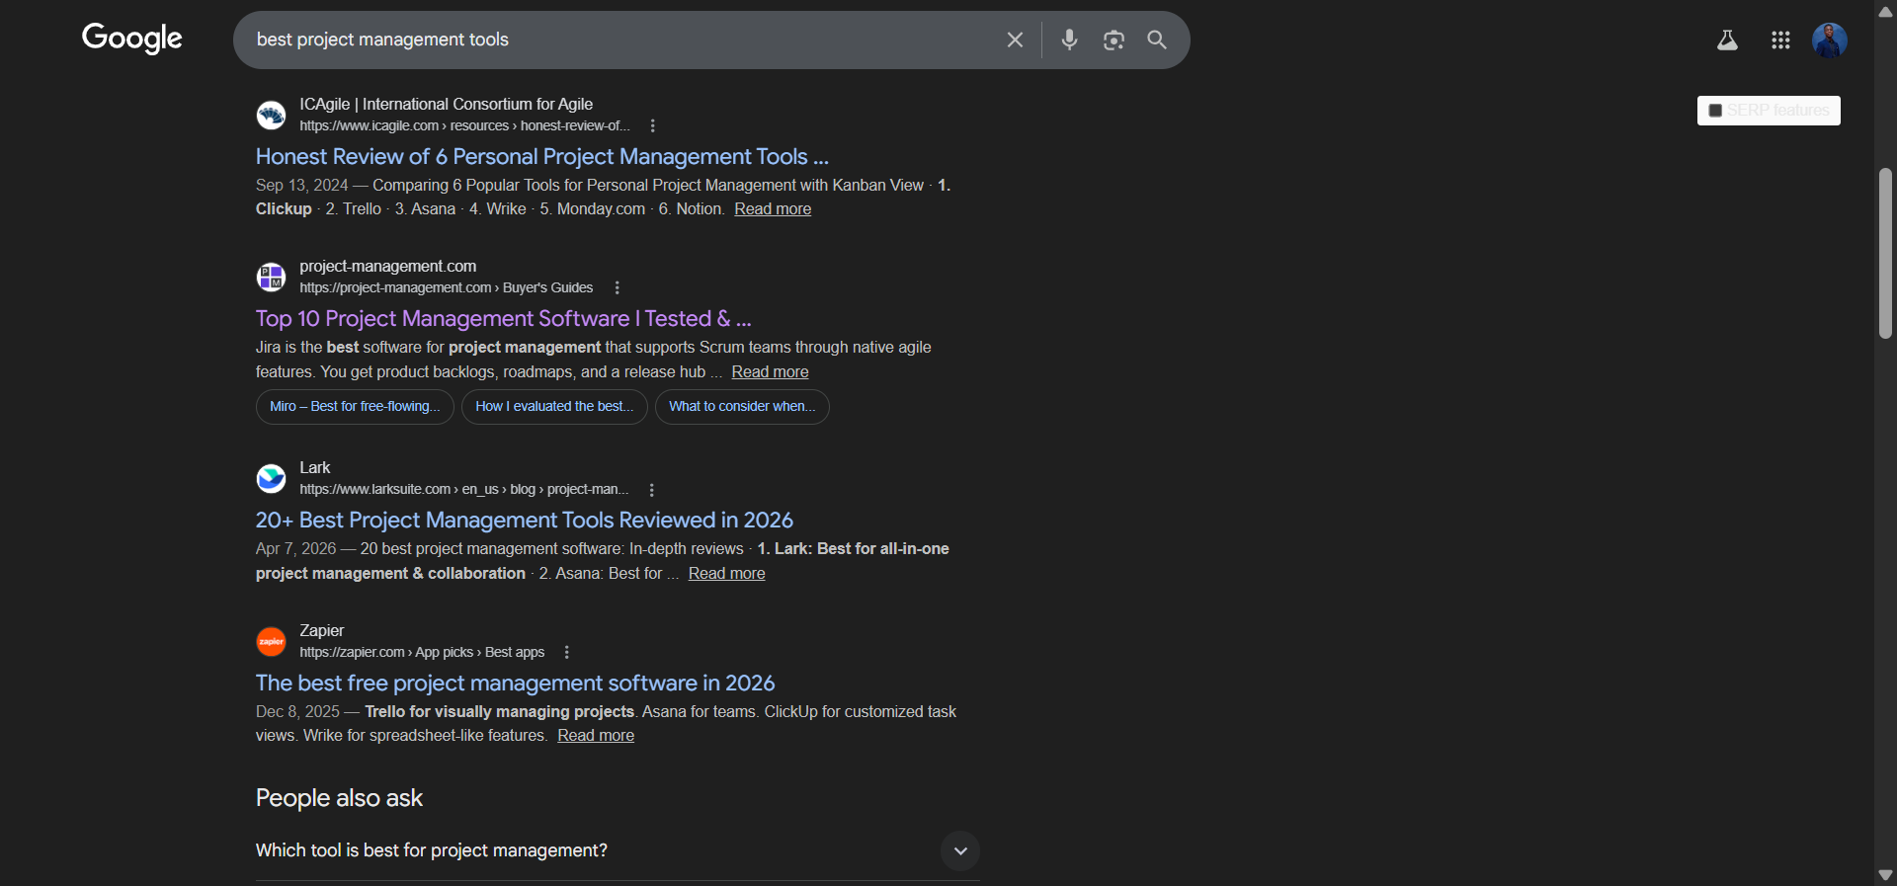Click the 'People also ask' heading
Screen dimensions: 1897x886
[x=339, y=798]
